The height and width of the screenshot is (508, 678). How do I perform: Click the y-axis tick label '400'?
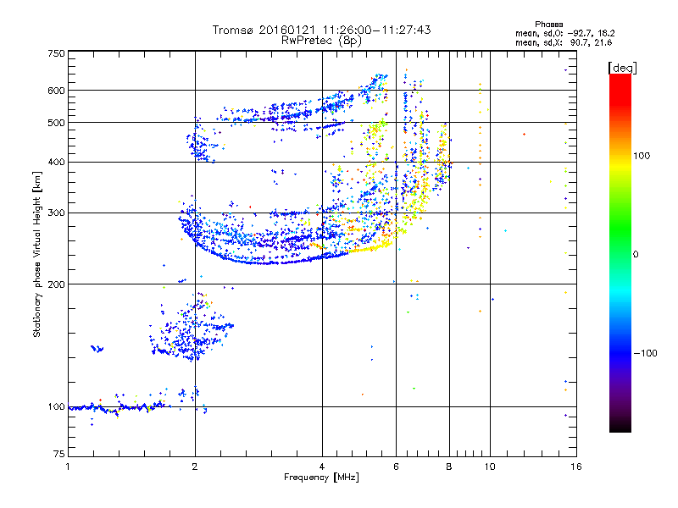pos(56,163)
